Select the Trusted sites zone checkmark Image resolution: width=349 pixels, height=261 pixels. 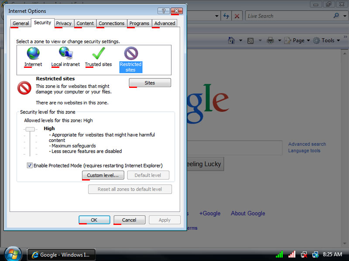click(98, 54)
